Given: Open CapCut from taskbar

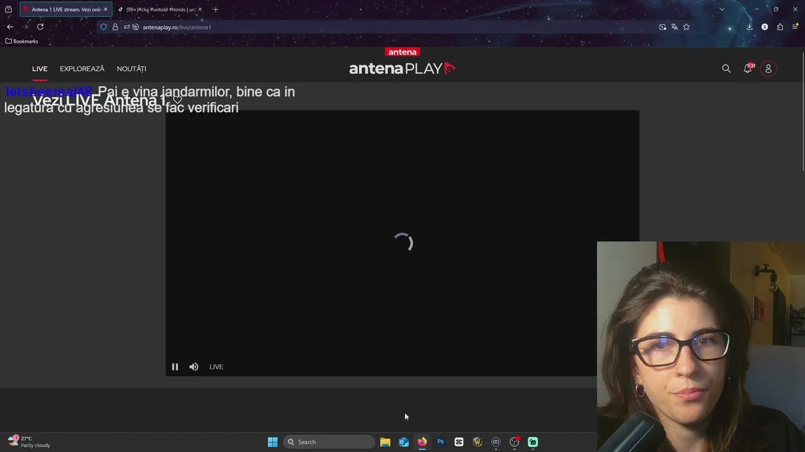Looking at the screenshot, I should (459, 442).
